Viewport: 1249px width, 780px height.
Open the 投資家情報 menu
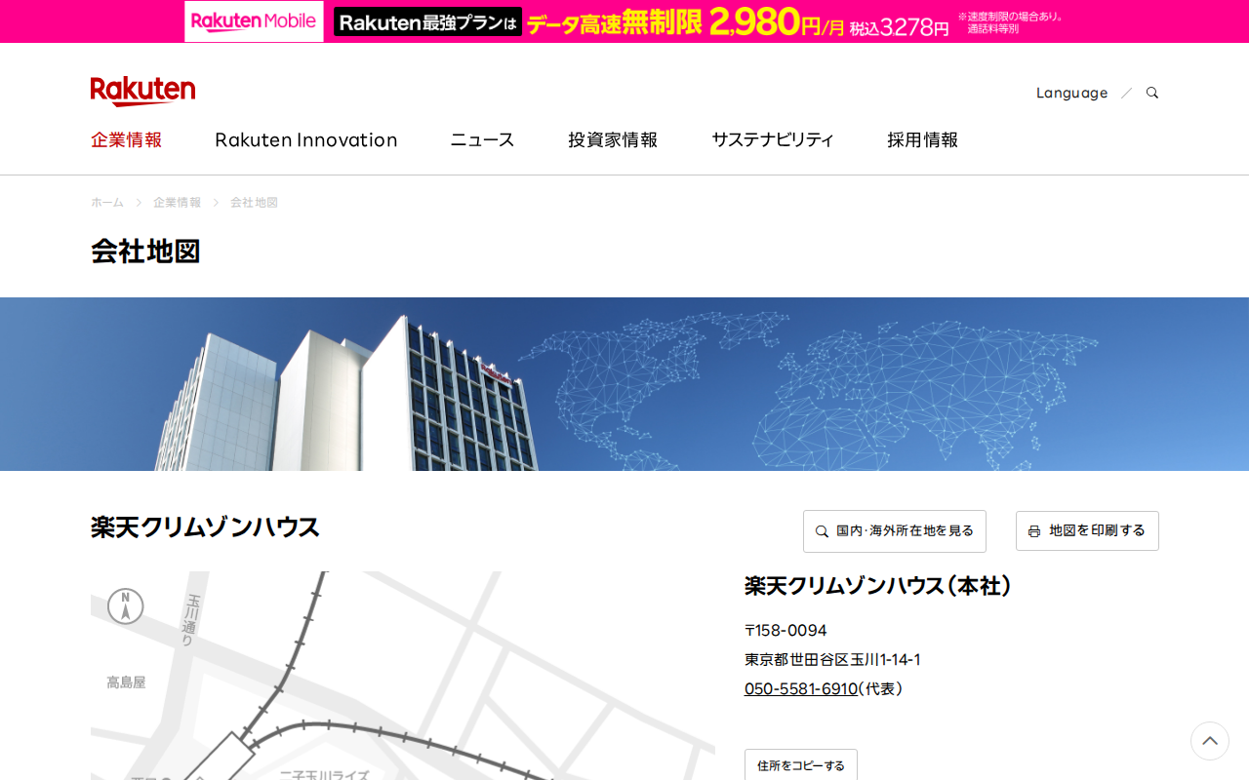pyautogui.click(x=613, y=139)
